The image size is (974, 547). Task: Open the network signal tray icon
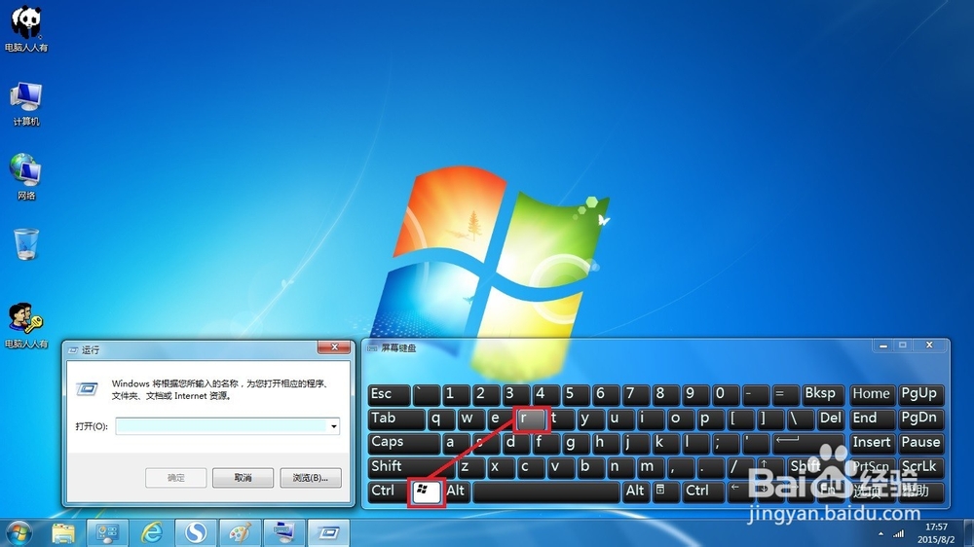pos(898,534)
